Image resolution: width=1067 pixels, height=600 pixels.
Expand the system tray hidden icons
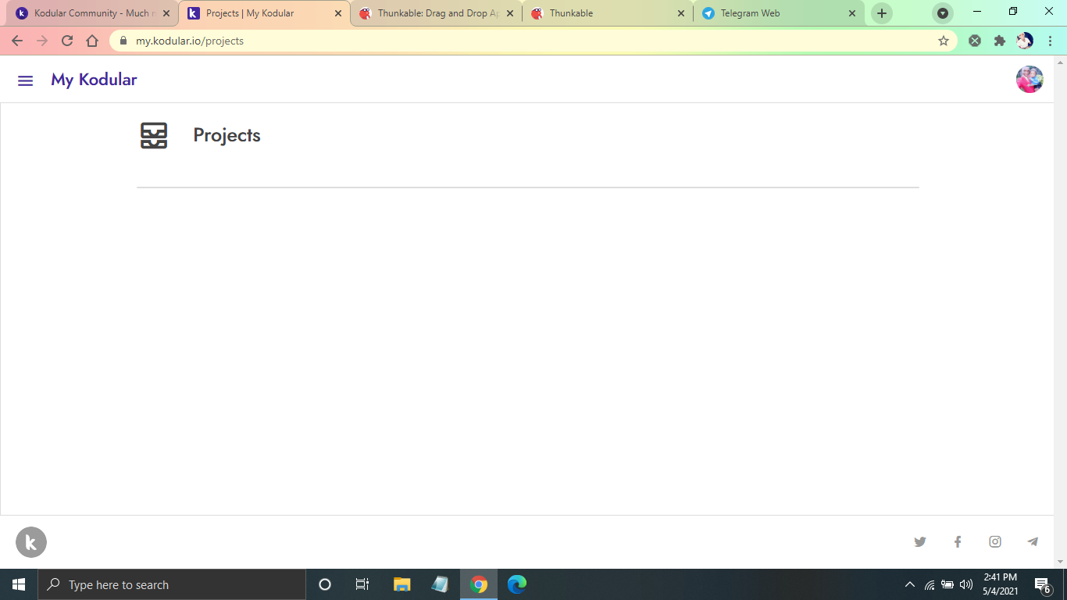coord(909,584)
